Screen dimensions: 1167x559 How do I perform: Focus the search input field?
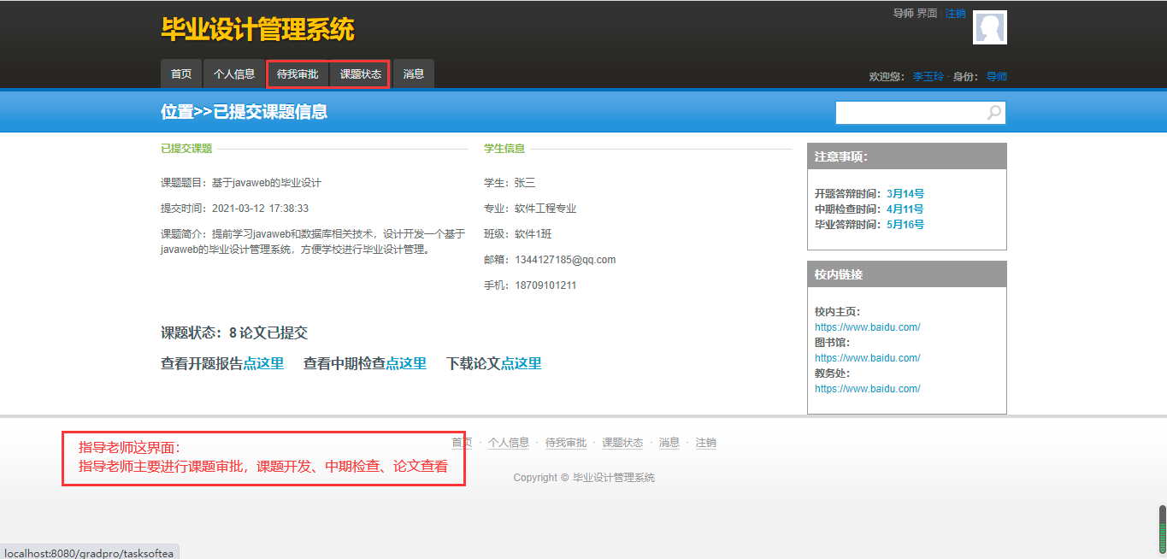(x=910, y=113)
